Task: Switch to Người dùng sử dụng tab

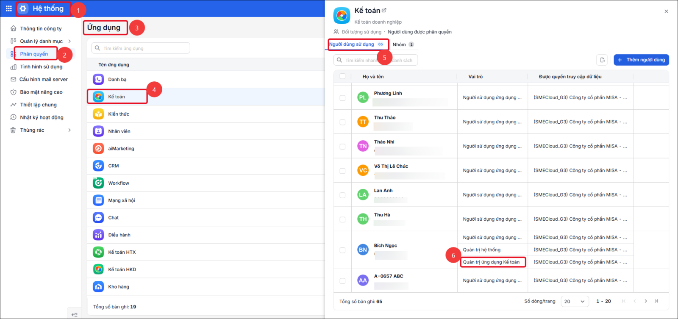Action: tap(356, 44)
